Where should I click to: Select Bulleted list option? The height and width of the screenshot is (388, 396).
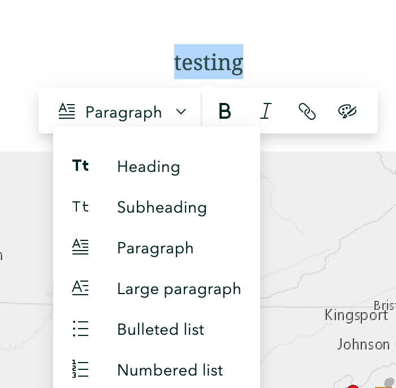click(161, 330)
